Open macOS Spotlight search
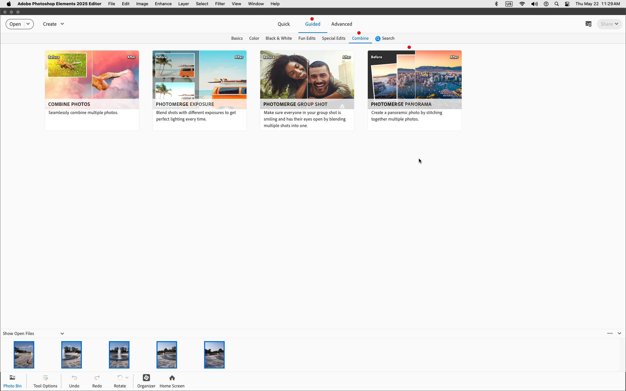 click(x=557, y=4)
